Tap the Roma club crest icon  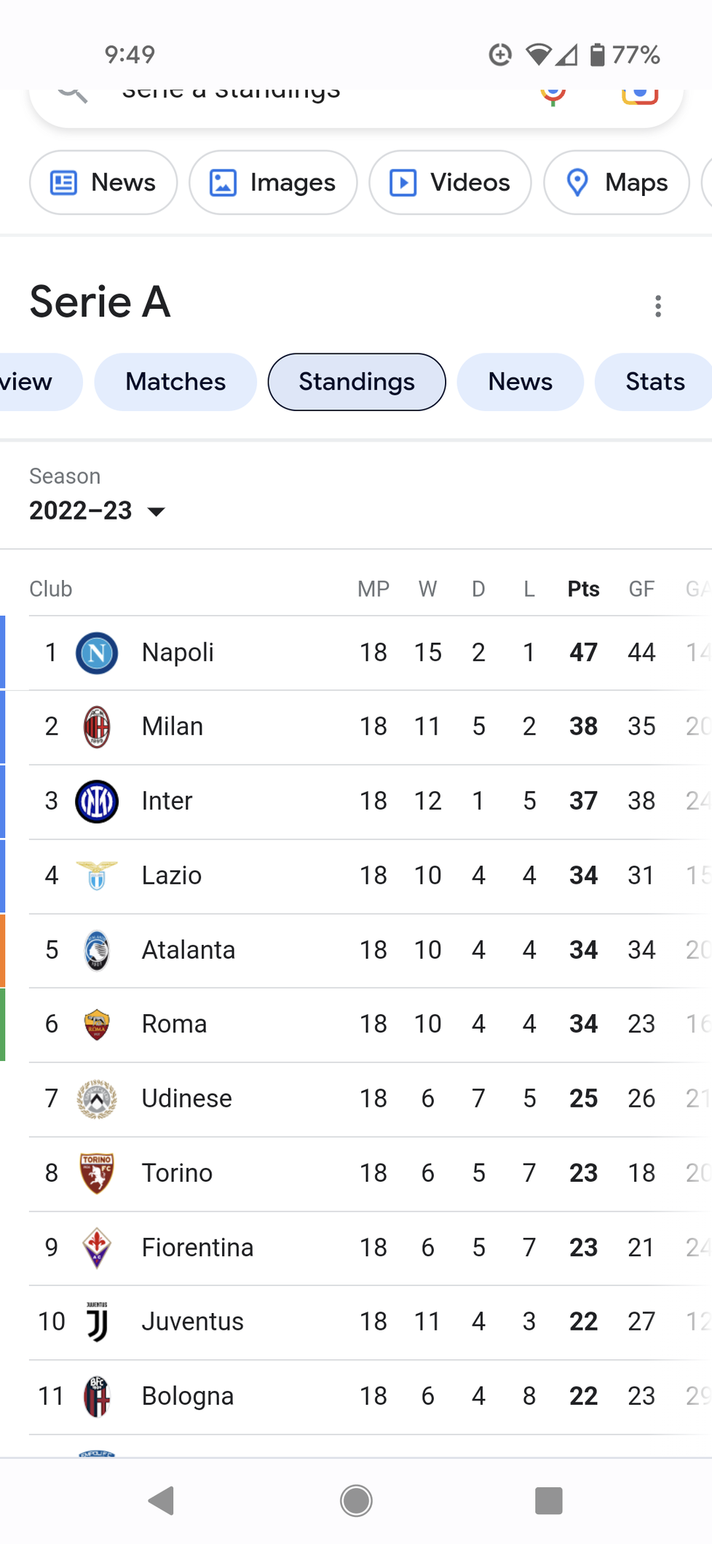click(97, 1024)
